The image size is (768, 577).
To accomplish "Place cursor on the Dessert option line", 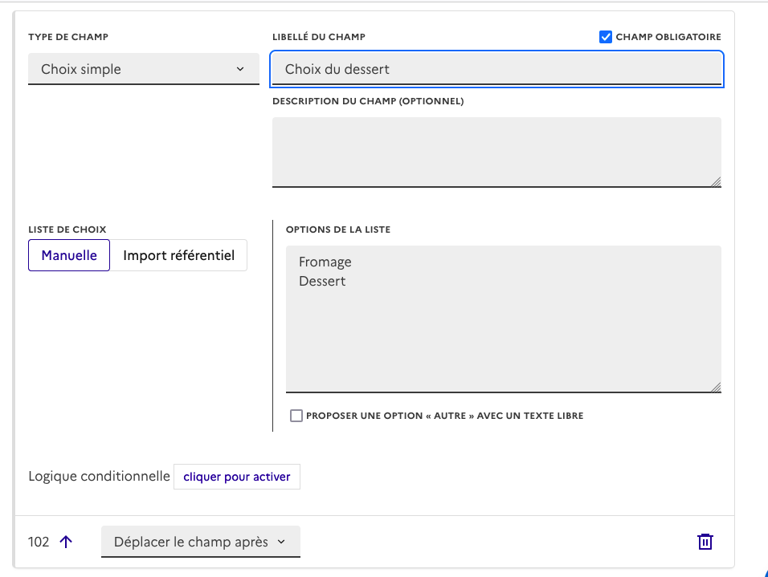I will pyautogui.click(x=323, y=282).
